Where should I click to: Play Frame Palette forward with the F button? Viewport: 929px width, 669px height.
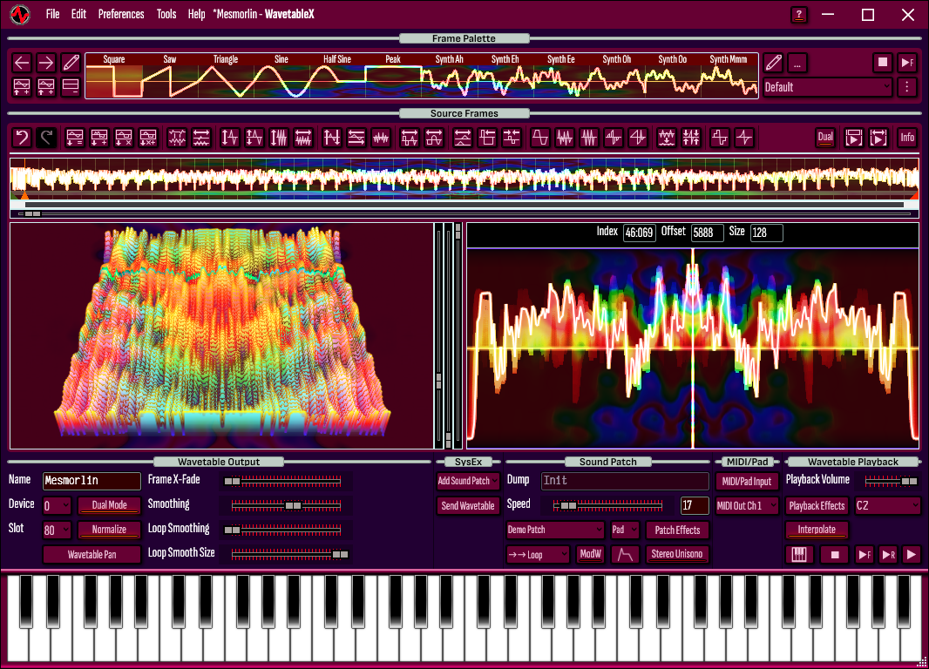click(906, 62)
